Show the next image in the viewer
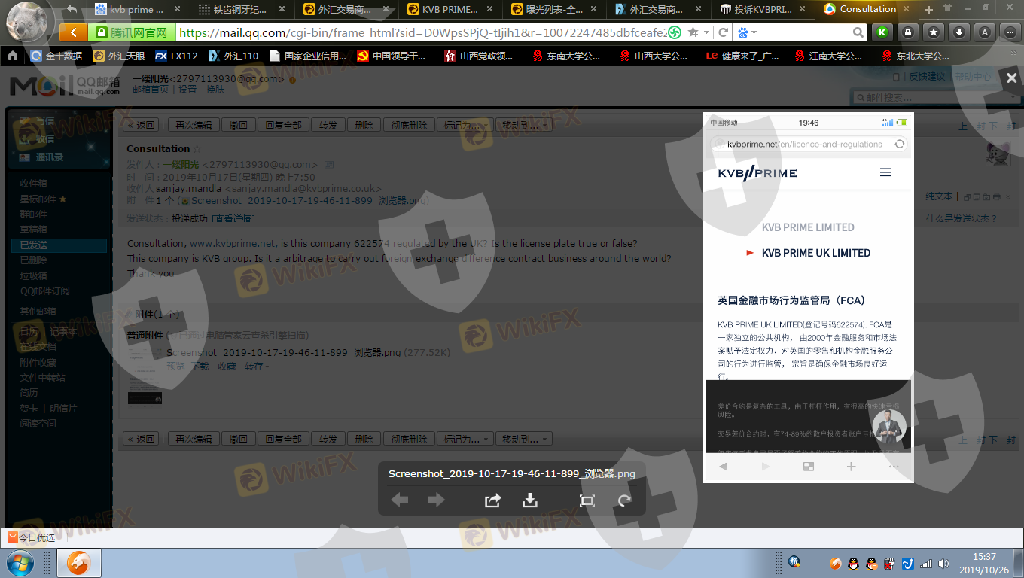This screenshot has height=578, width=1024. pyautogui.click(x=436, y=500)
